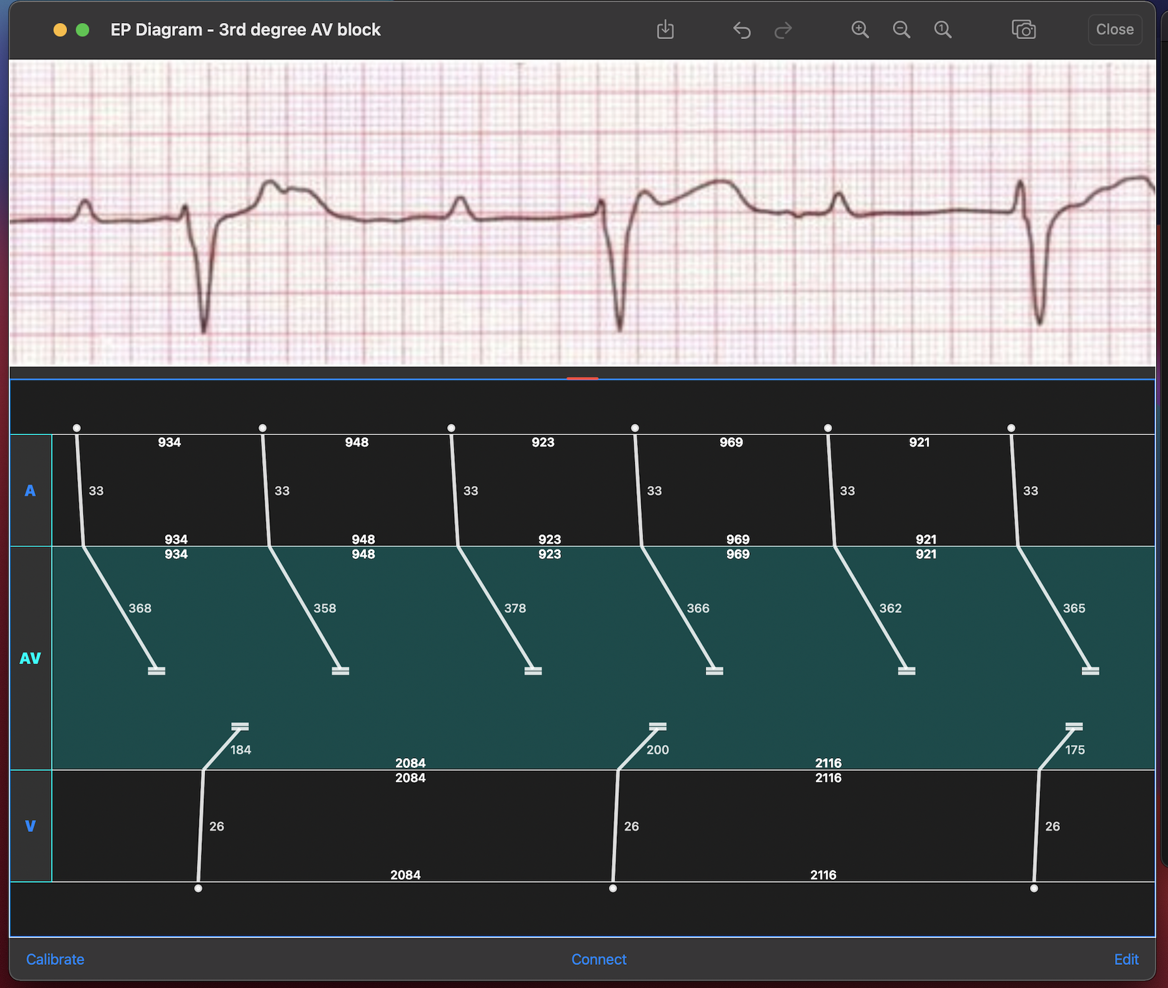Screen dimensions: 1168x988
Task: Select the A region label
Action: point(30,490)
